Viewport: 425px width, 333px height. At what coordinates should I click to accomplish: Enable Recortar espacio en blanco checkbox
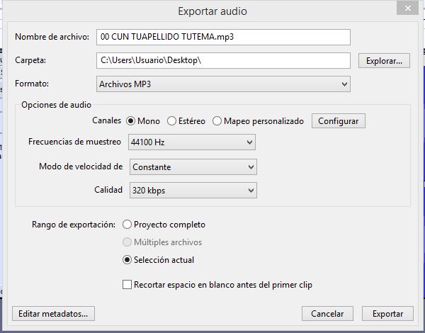click(127, 285)
